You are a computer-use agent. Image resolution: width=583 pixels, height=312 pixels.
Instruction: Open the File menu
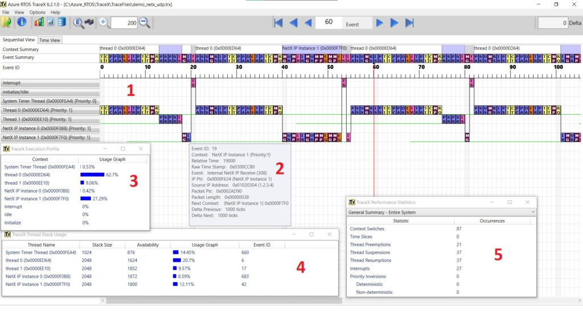pos(6,13)
